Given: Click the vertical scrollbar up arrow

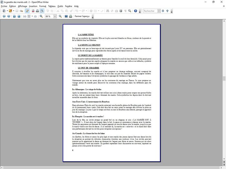Looking at the screenshot, I should [x=224, y=21].
